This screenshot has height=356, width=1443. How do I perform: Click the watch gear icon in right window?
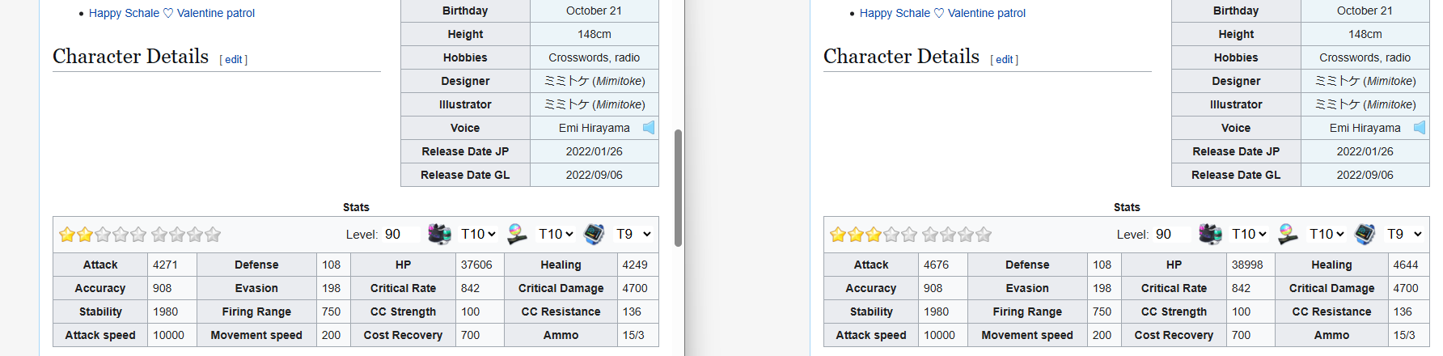click(x=1365, y=234)
